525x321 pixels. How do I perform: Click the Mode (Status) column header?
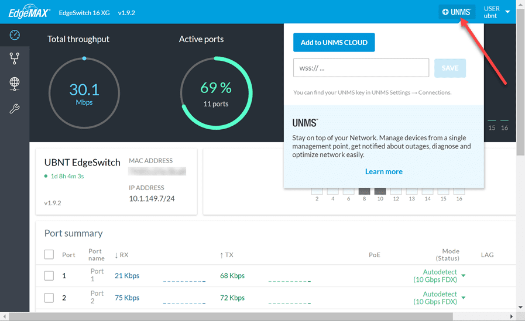point(447,254)
